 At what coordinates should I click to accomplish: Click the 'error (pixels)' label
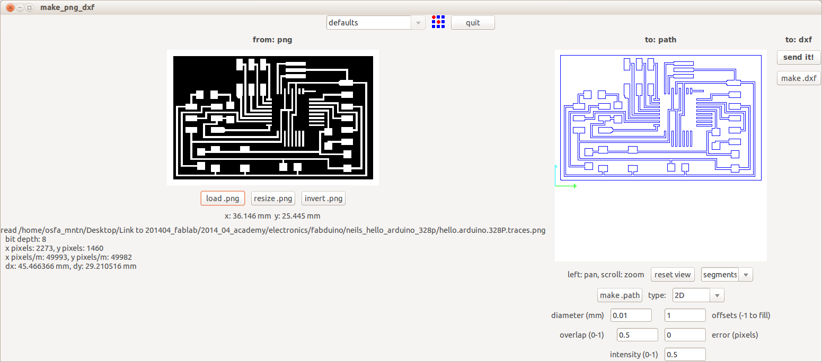pyautogui.click(x=735, y=335)
